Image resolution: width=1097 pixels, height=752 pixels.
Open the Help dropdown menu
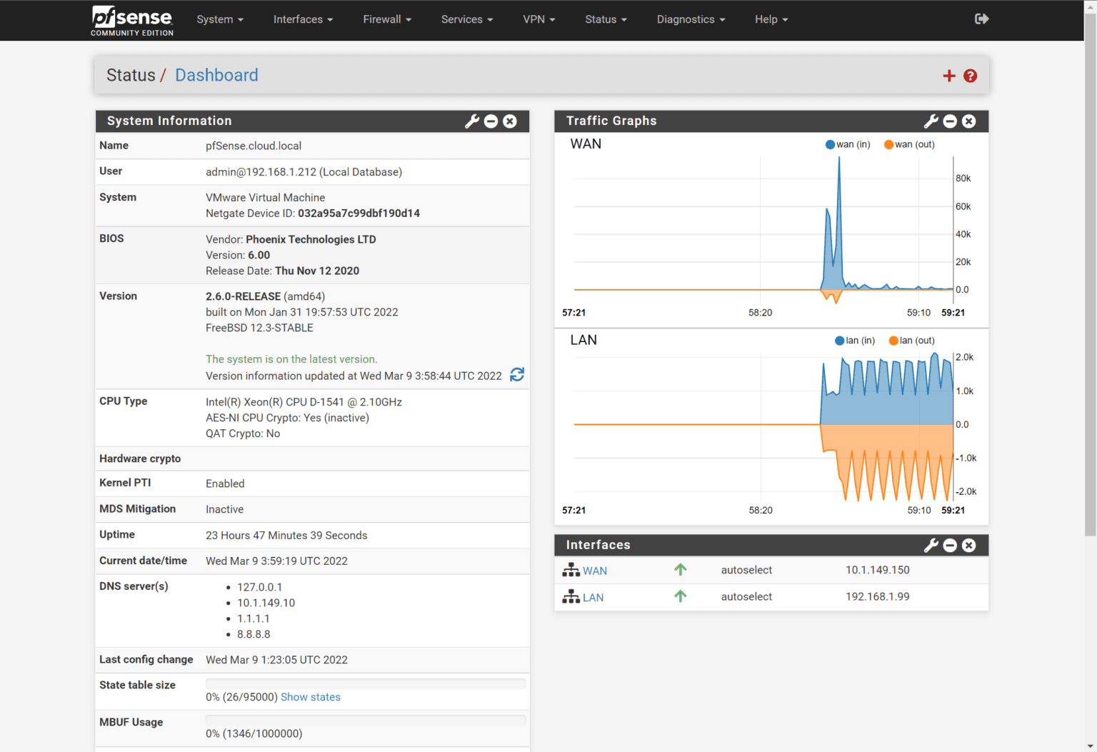click(771, 19)
